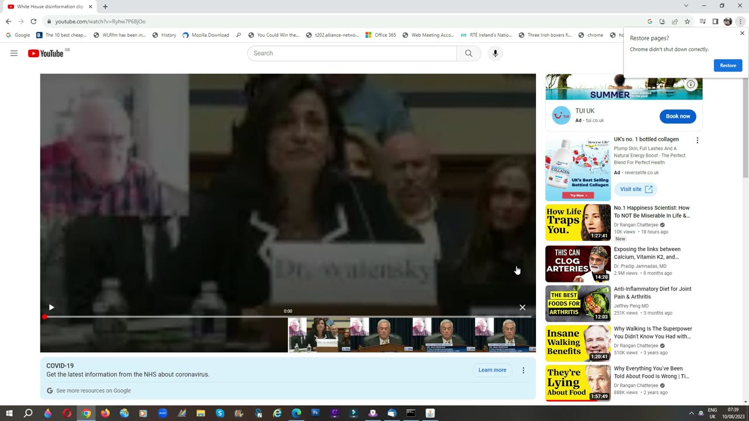Open the media controls icon

703,22
